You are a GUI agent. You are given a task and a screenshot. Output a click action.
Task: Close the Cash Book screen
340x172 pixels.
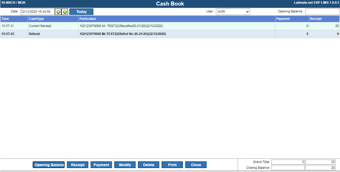pyautogui.click(x=196, y=165)
